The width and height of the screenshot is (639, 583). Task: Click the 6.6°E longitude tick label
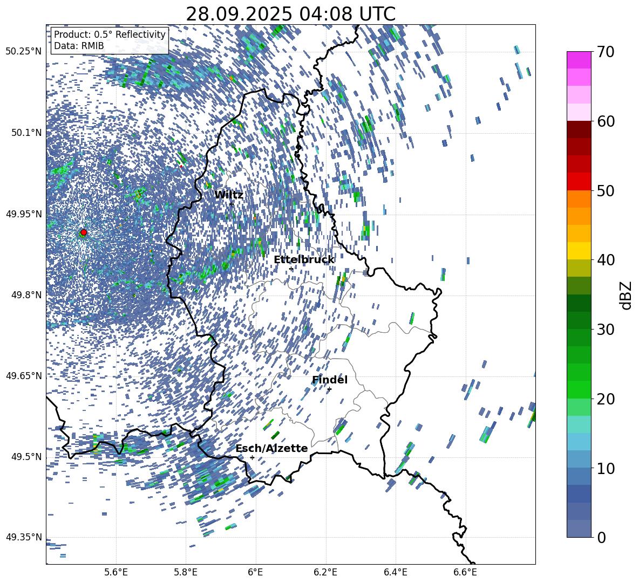[x=465, y=572]
